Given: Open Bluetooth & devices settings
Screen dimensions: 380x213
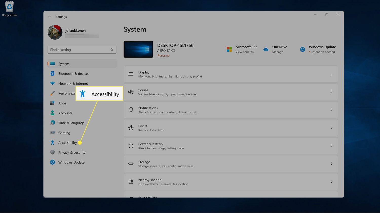Looking at the screenshot, I should click(x=82, y=73).
